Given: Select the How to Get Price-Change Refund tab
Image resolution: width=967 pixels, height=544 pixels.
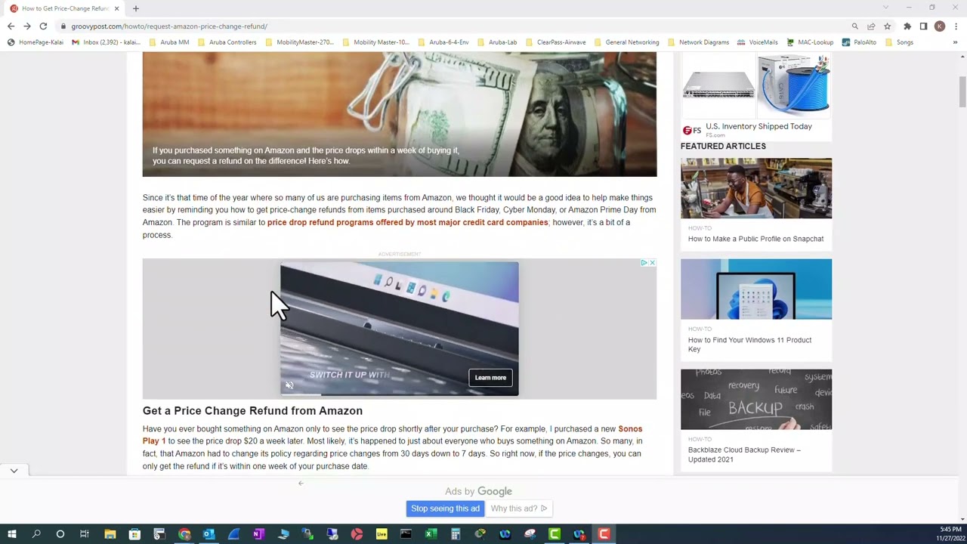Looking at the screenshot, I should click(64, 8).
